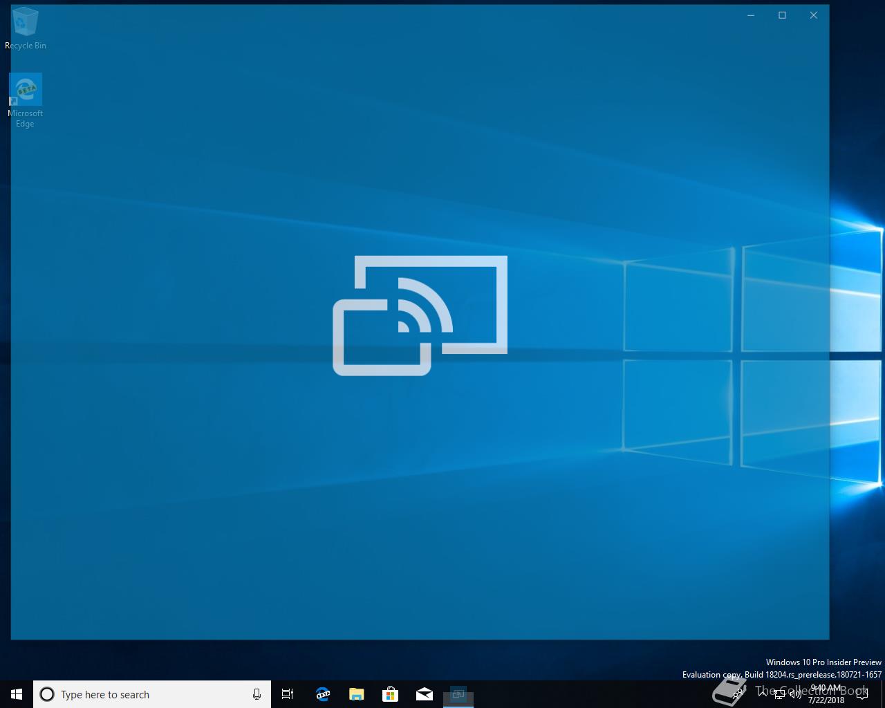Click the Show desktop strip at taskbar end
885x708 pixels.
(883, 694)
